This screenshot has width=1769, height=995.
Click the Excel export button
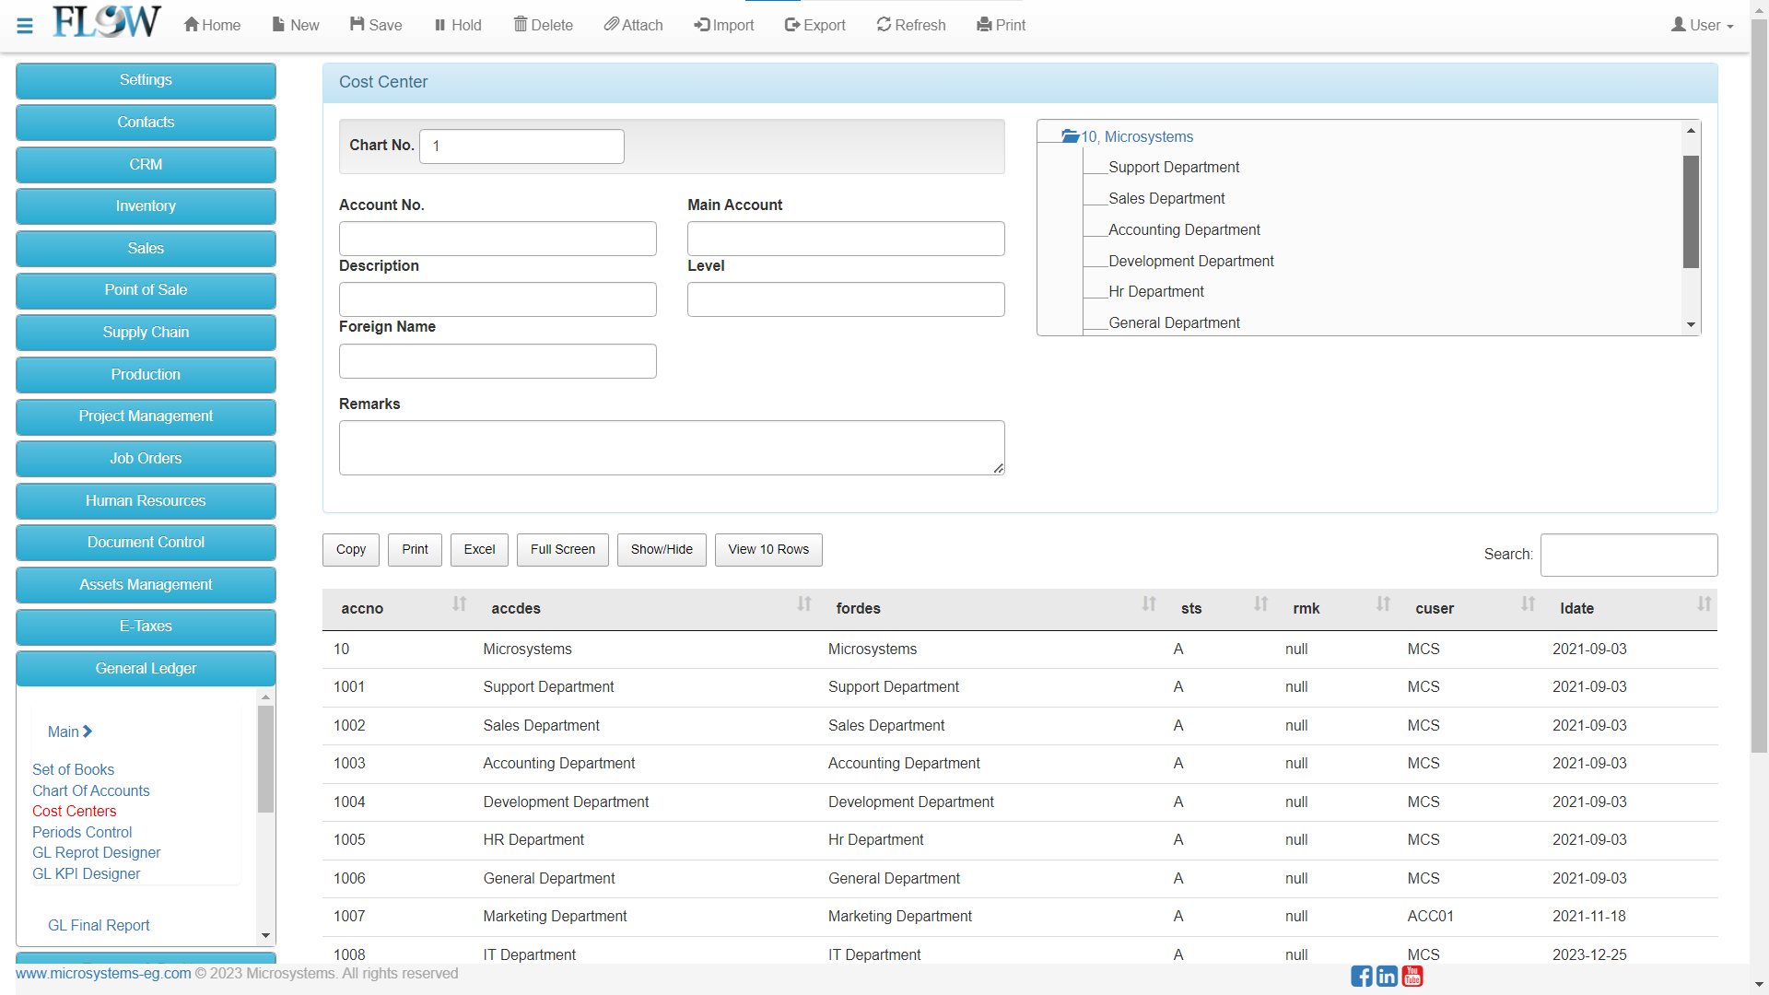(x=479, y=550)
